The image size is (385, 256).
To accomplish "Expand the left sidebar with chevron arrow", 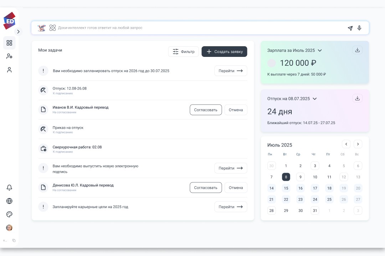I will point(18,32).
